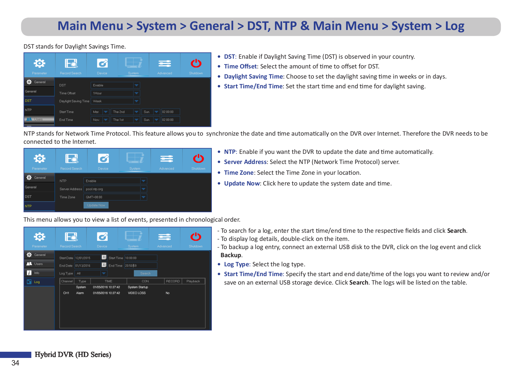Open End Time Sun. day dropdown

151,120
